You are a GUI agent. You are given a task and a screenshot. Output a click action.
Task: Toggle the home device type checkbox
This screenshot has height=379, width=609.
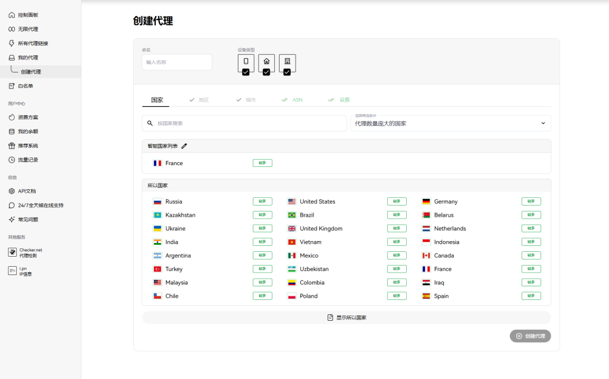(266, 72)
